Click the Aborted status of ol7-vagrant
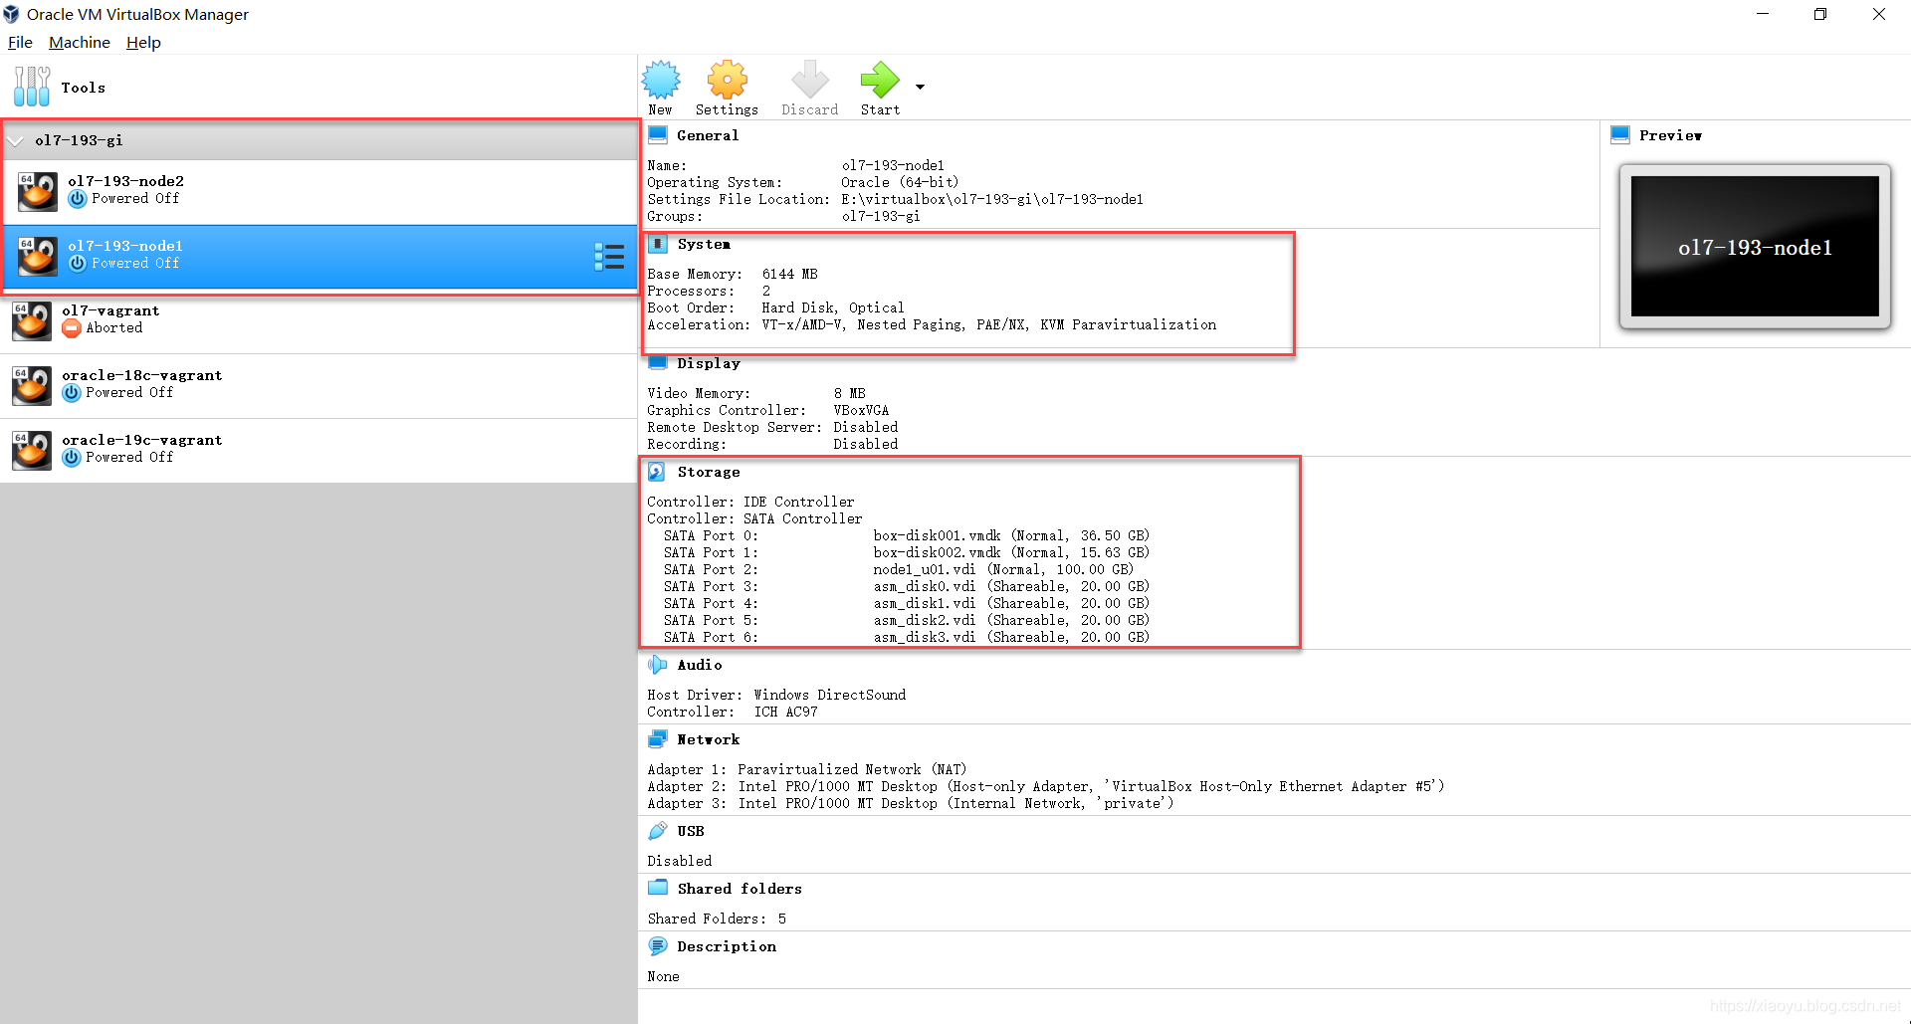This screenshot has height=1024, width=1911. pos(113,327)
